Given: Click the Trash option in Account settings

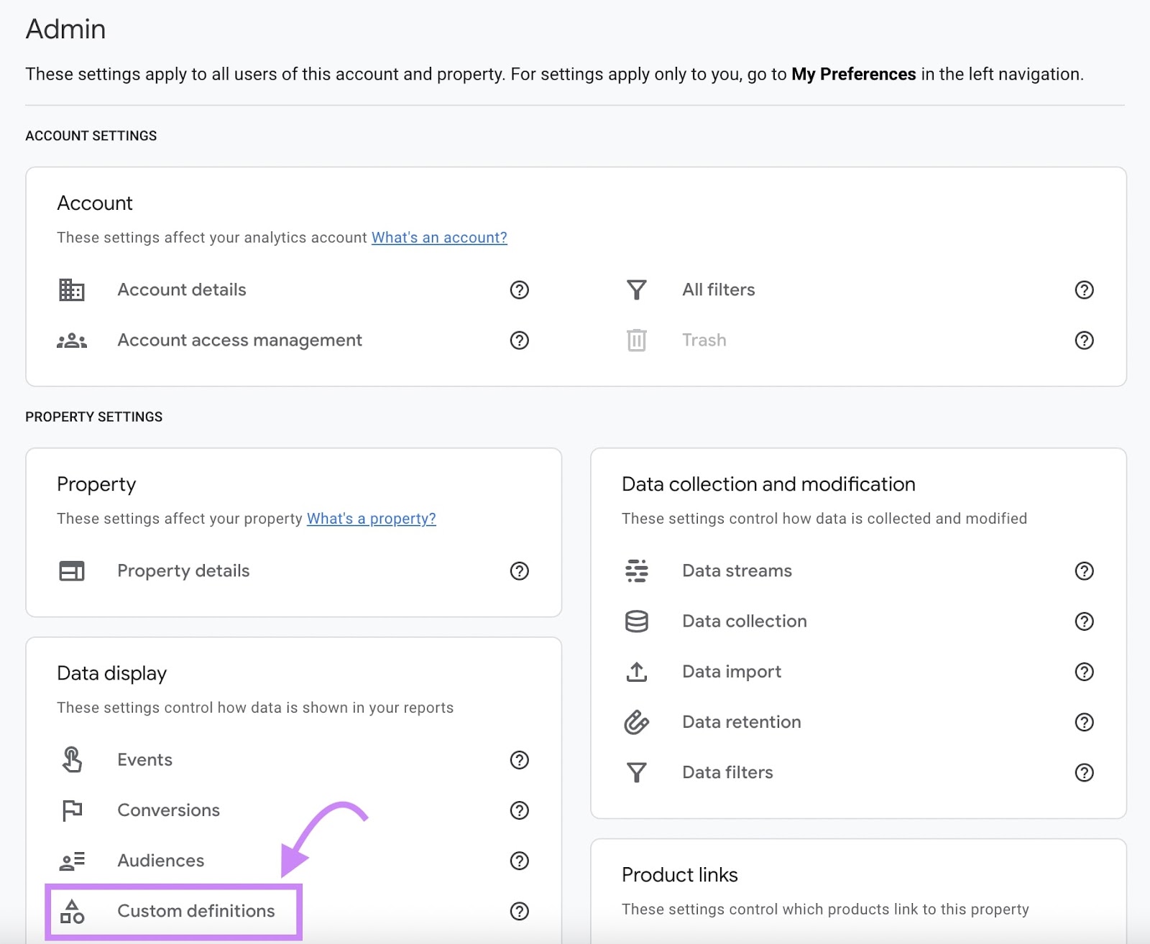Looking at the screenshot, I should click(x=704, y=340).
